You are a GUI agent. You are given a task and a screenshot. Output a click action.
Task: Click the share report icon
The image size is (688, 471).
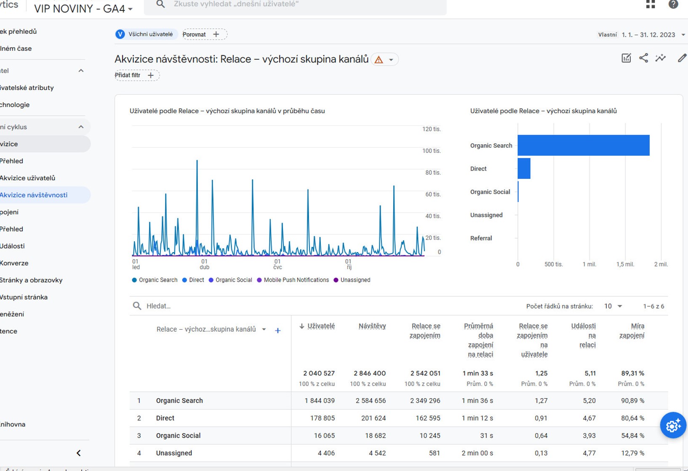pos(643,59)
